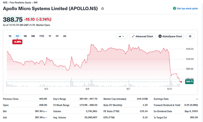
Task: Open chart type dropdown
Action: coord(121,36)
